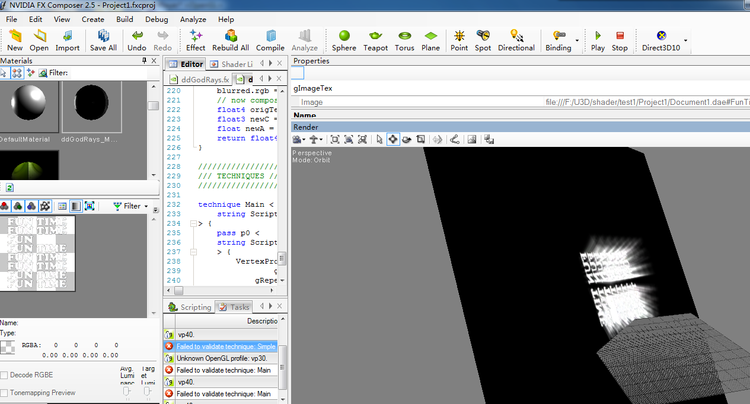
Task: Click Zoom Extents icon in Render toolbar
Action: 335,139
